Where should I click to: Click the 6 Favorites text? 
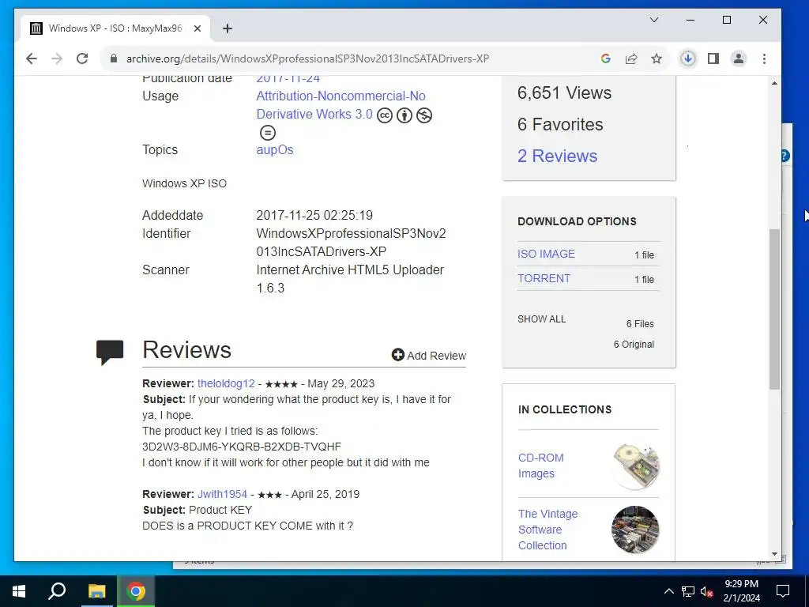click(x=560, y=124)
